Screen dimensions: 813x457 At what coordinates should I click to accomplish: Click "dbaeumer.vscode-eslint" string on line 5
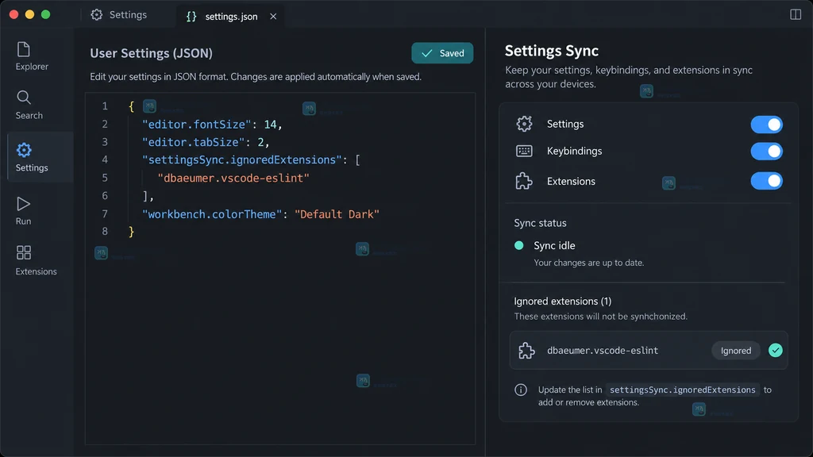(x=233, y=178)
